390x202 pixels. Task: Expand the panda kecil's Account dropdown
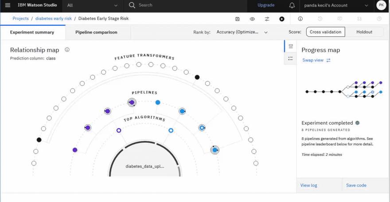pyautogui.click(x=336, y=5)
